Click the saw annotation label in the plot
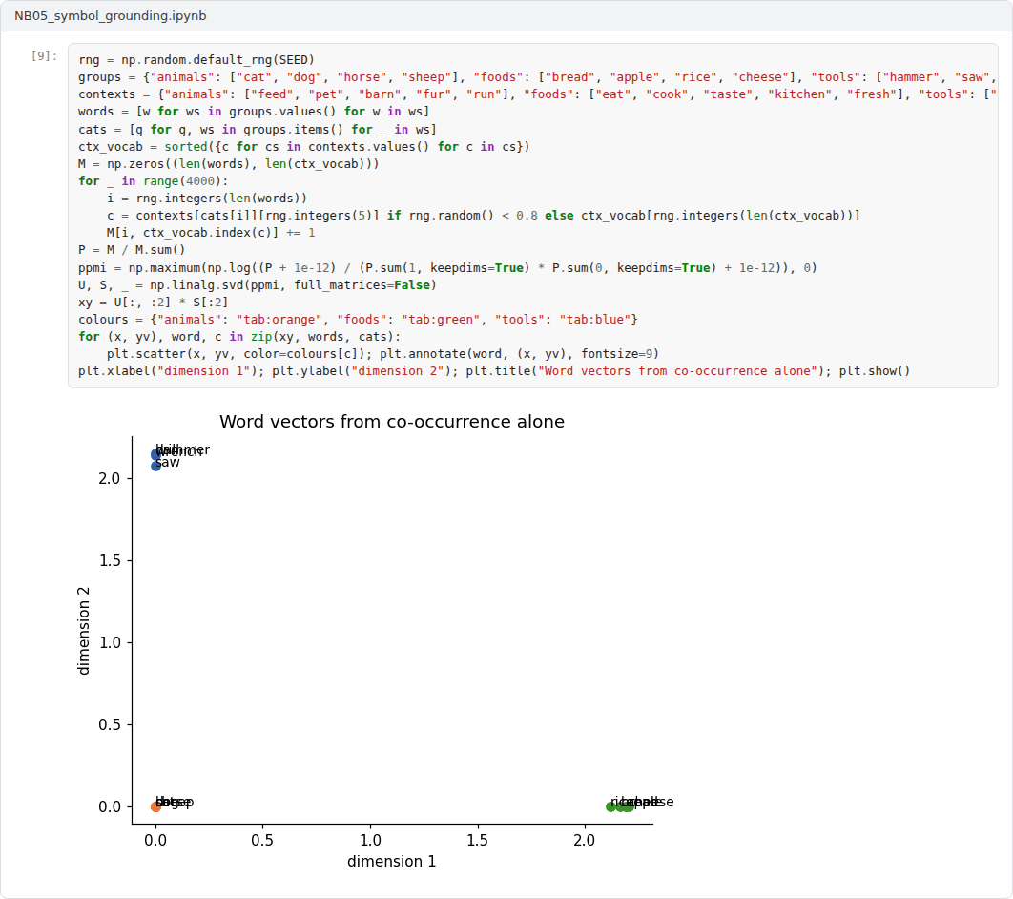This screenshot has width=1013, height=899. click(168, 463)
